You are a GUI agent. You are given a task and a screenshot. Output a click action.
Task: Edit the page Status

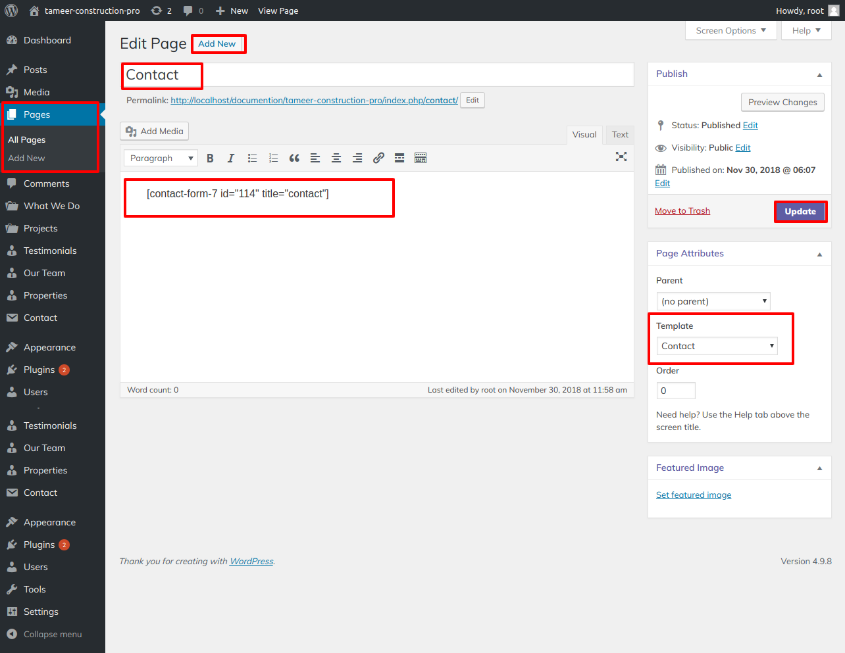click(750, 125)
